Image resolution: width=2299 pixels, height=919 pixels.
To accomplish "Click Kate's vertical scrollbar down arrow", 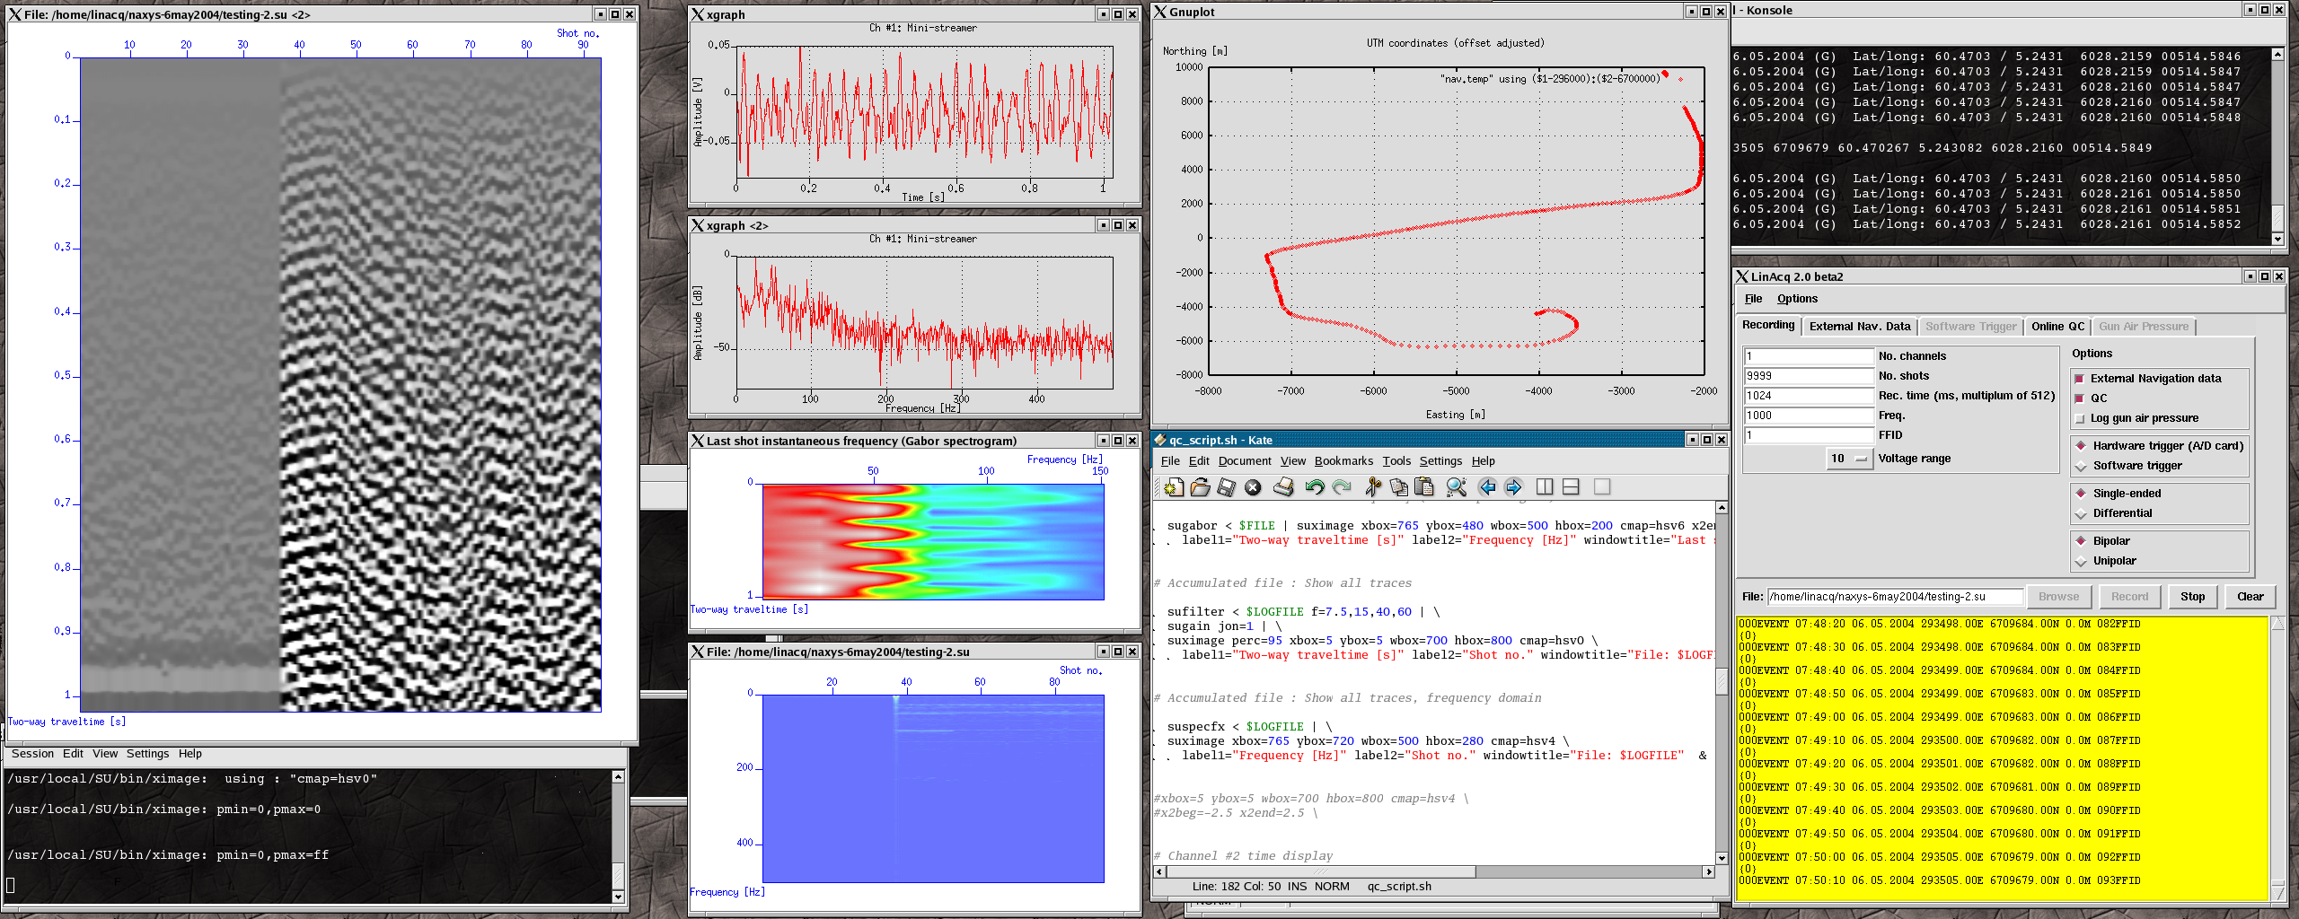I will pos(1721,859).
